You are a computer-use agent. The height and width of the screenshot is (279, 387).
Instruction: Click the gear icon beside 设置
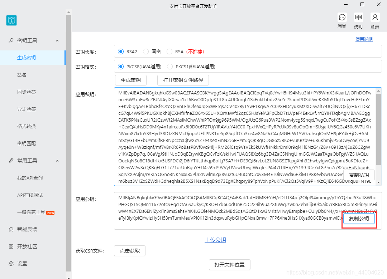11,264
